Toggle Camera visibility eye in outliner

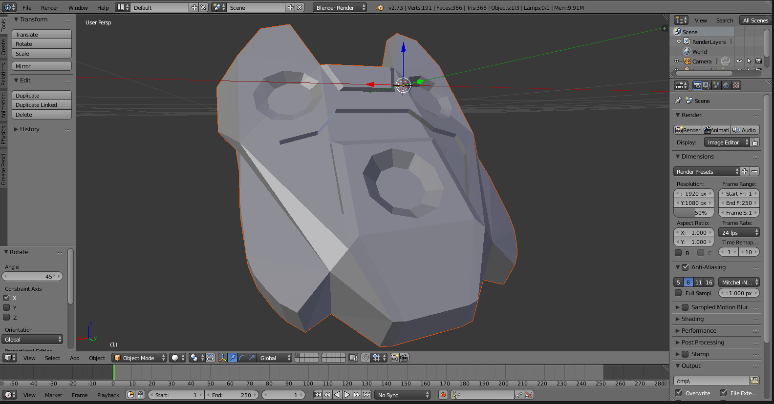coord(739,61)
